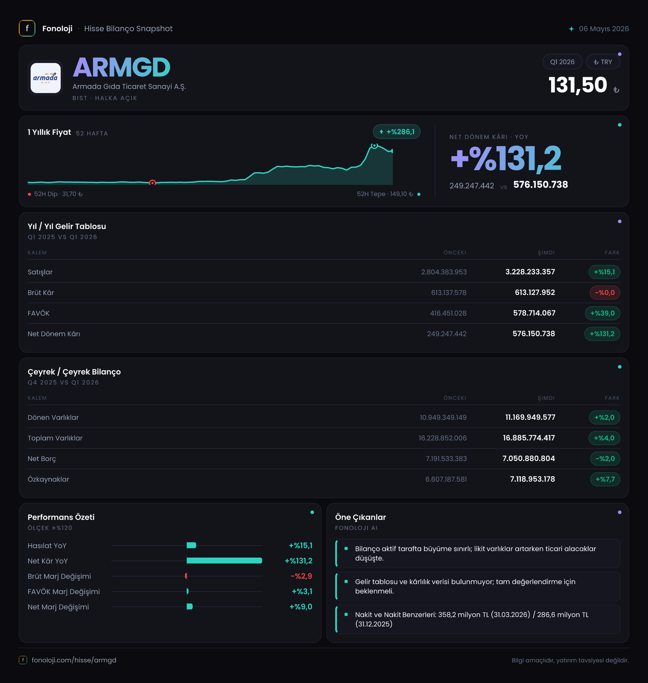Image resolution: width=648 pixels, height=683 pixels.
Task: Click the price chart area line
Action: [x=210, y=165]
